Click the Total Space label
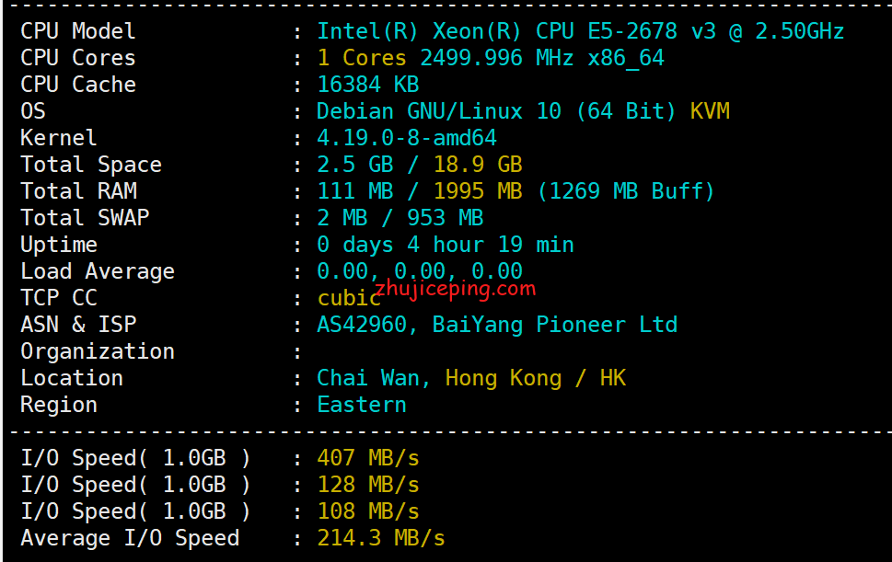This screenshot has width=892, height=562. [x=91, y=165]
